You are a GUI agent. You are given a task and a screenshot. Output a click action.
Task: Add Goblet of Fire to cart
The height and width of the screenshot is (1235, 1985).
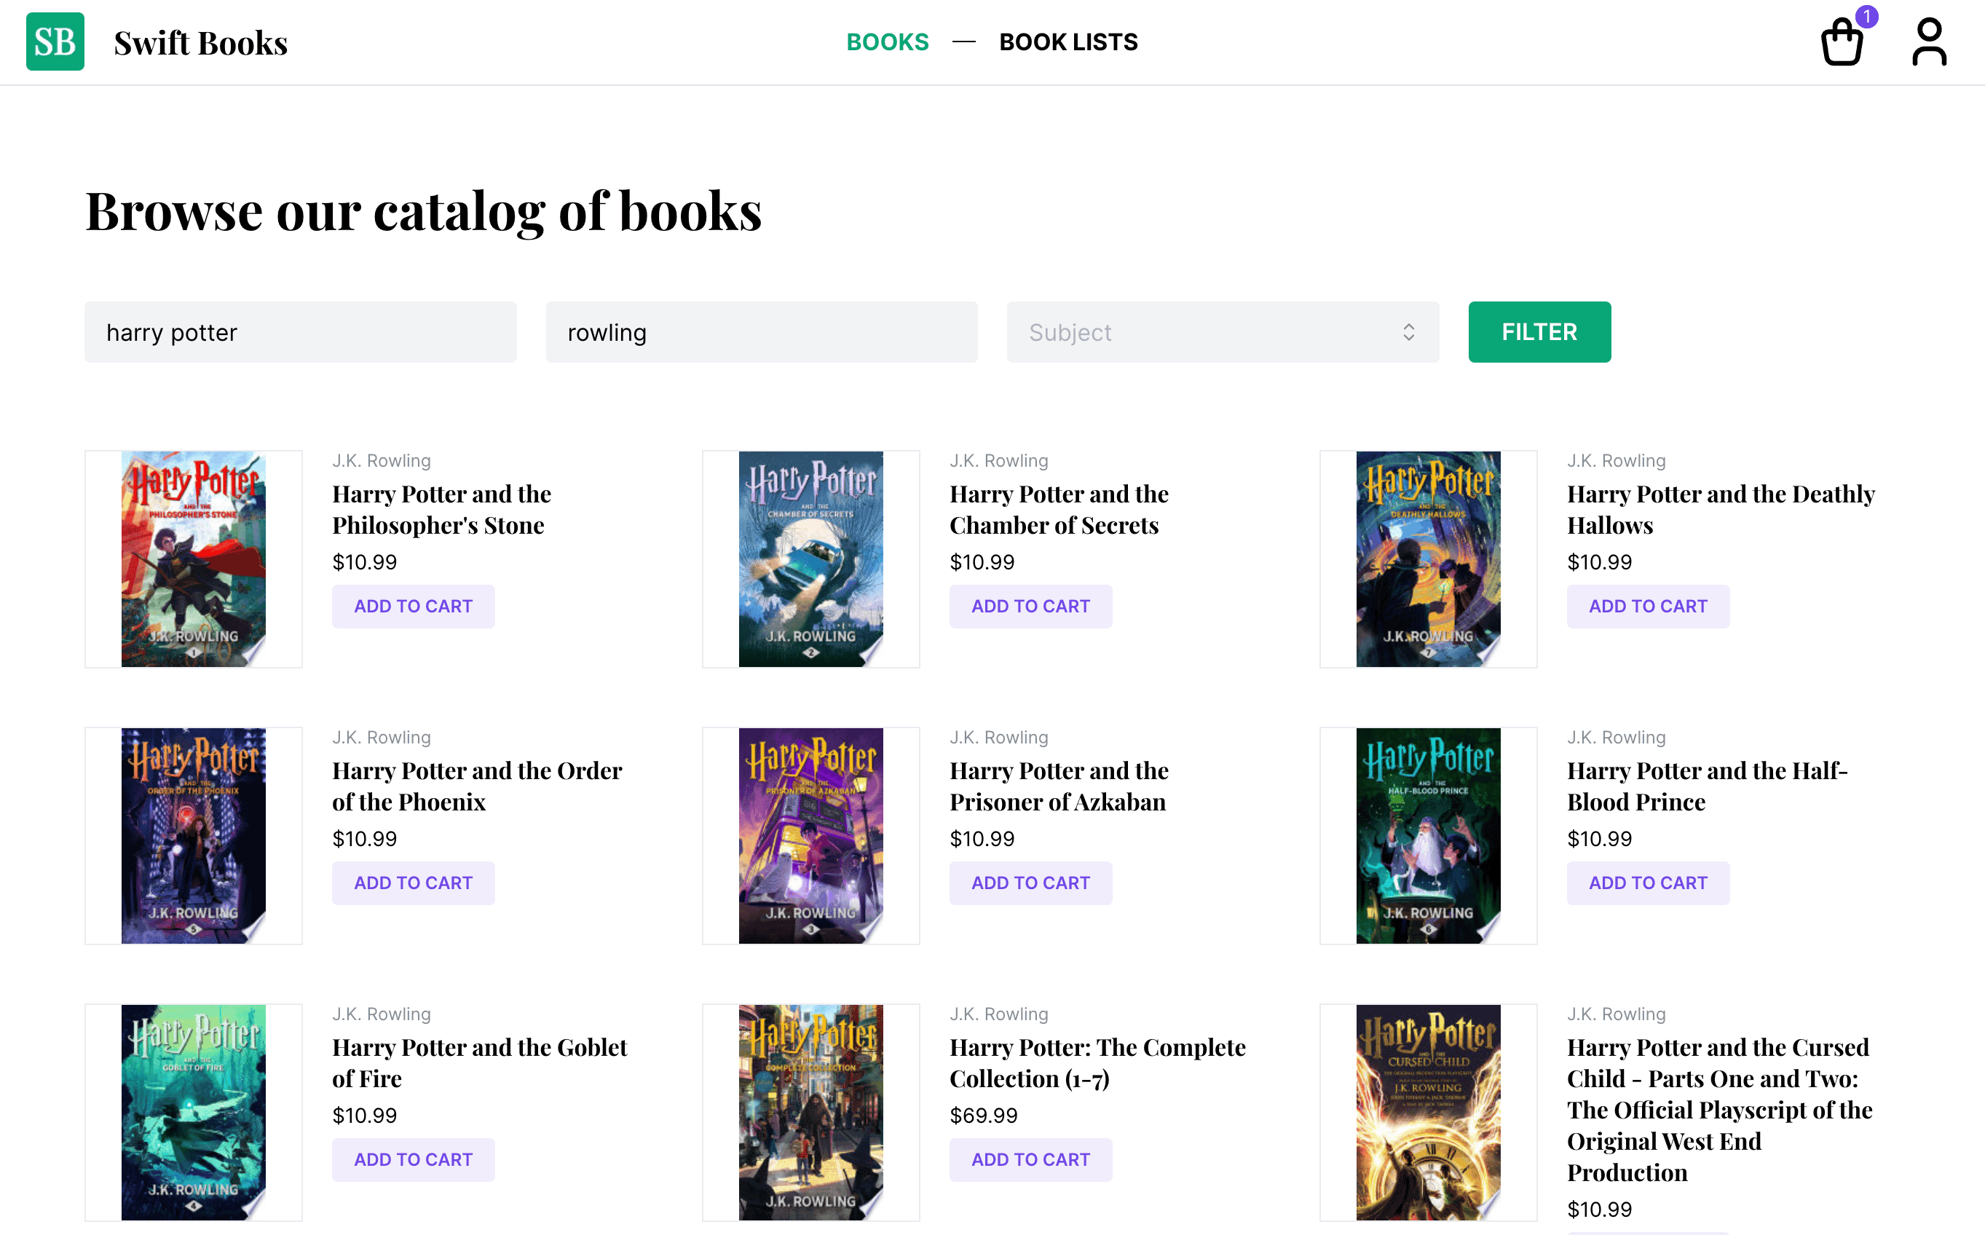(413, 1160)
